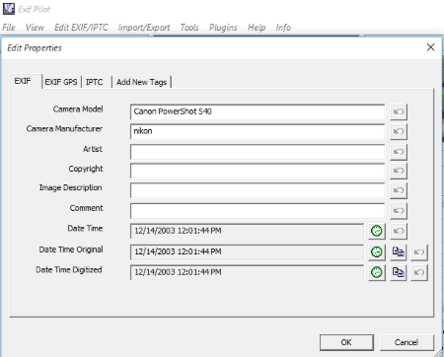Undo changes to Camera Manufacturer field
Image resolution: width=444 pixels, height=357 pixels.
[399, 131]
